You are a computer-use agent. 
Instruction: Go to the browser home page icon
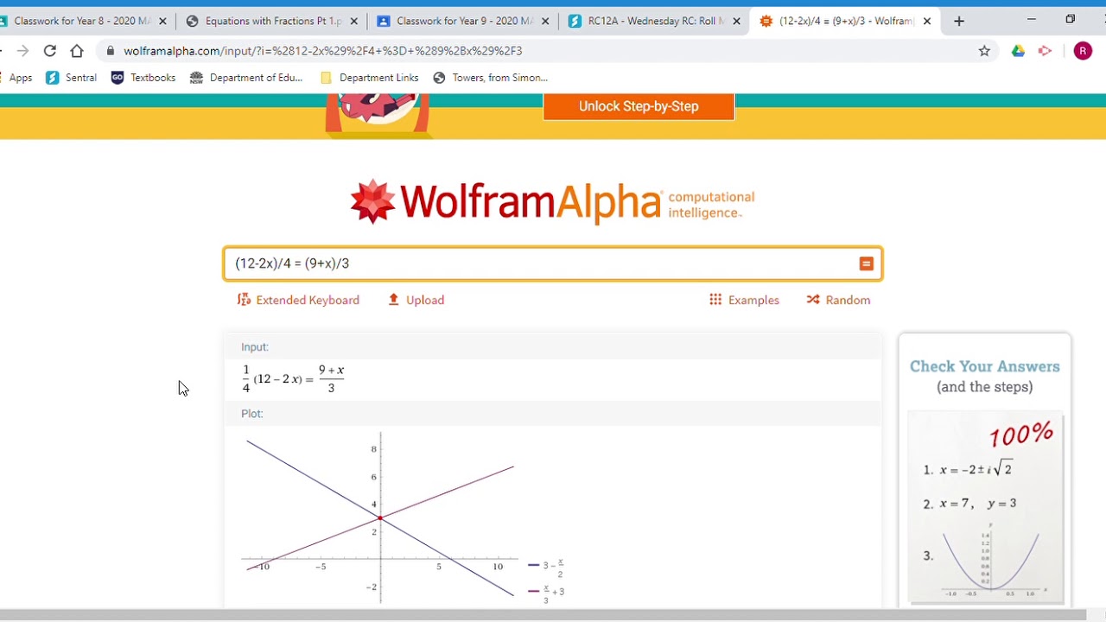point(77,51)
